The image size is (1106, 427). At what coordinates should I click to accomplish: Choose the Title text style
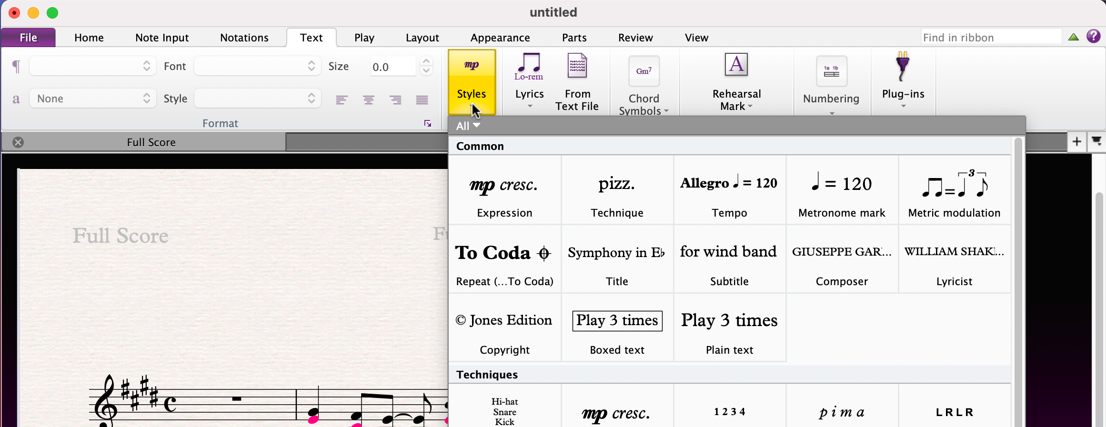coord(617,258)
